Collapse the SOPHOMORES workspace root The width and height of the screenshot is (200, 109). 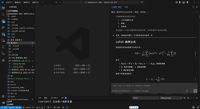tap(21, 14)
